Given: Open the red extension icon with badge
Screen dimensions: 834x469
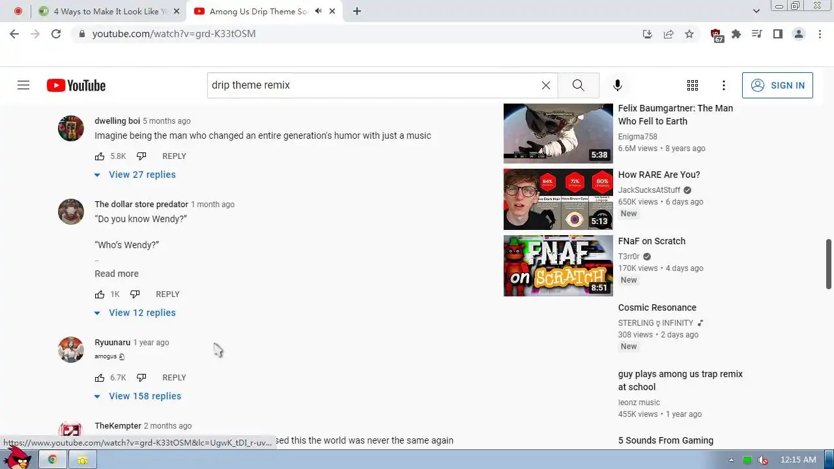Looking at the screenshot, I should [x=716, y=35].
